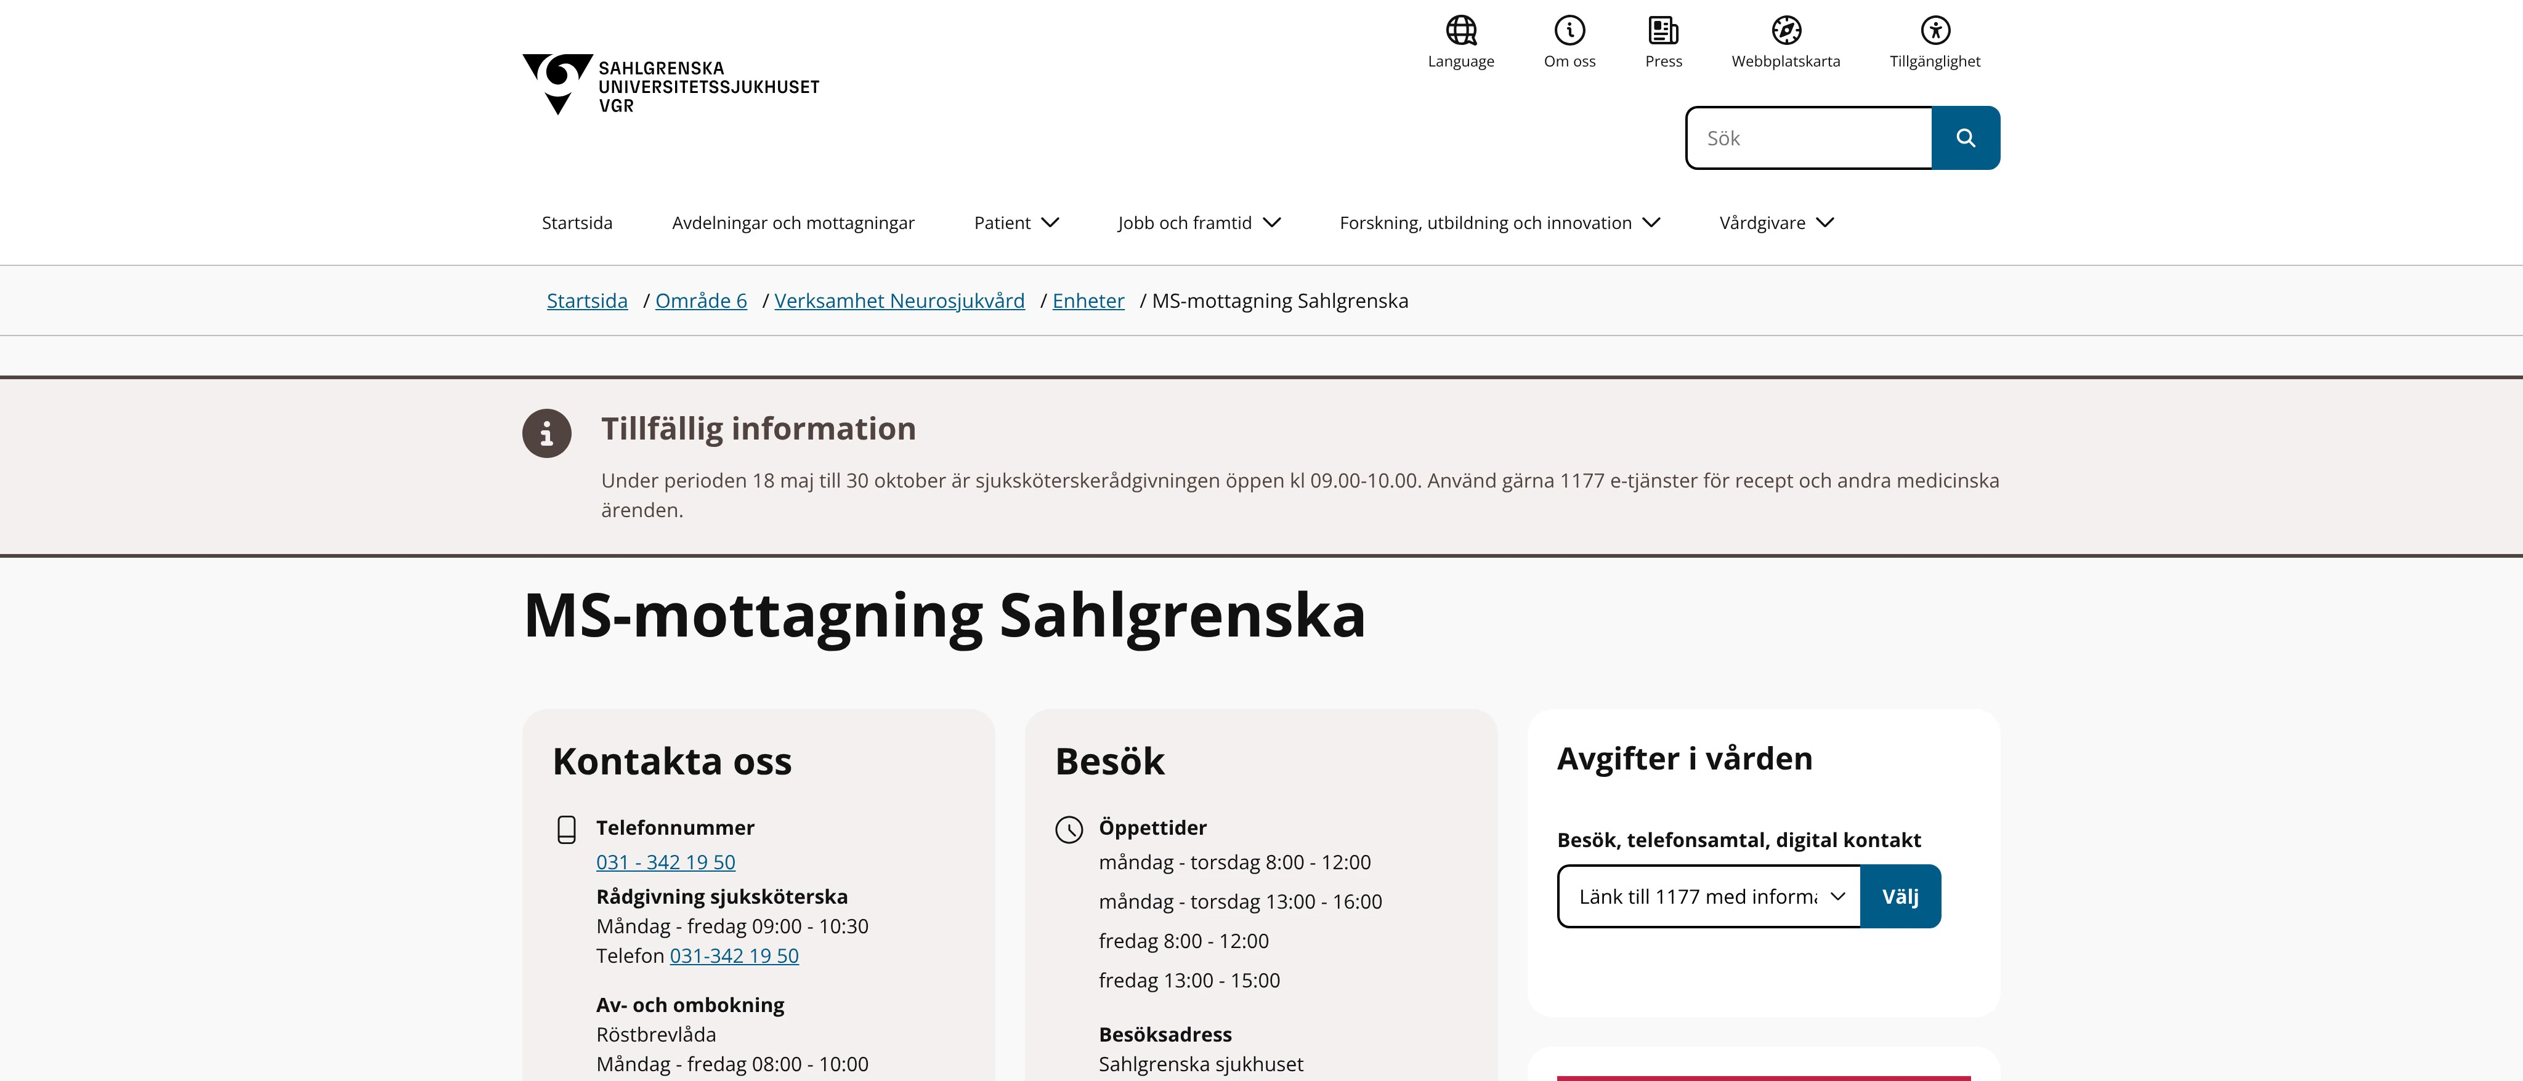
Task: Open the Language globe icon
Action: [x=1460, y=30]
